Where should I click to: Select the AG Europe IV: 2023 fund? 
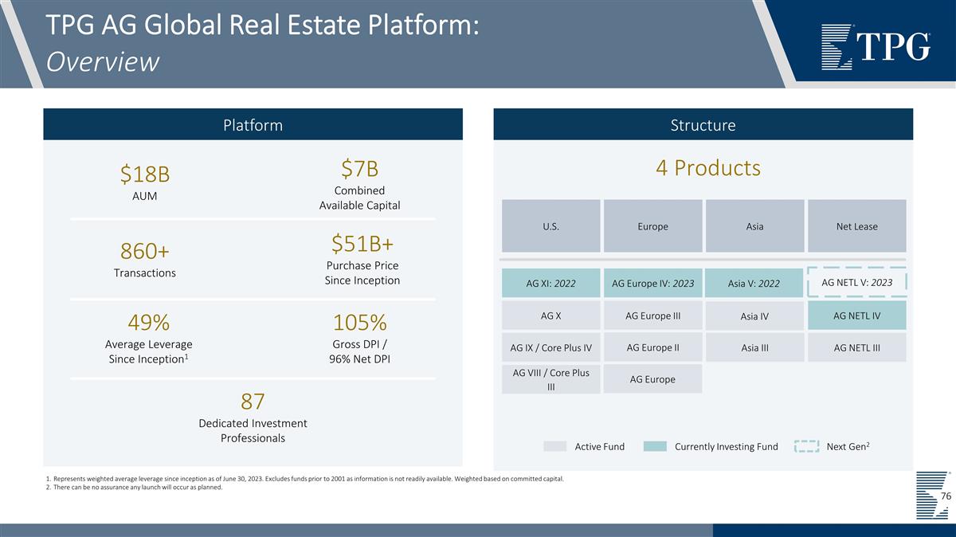652,284
